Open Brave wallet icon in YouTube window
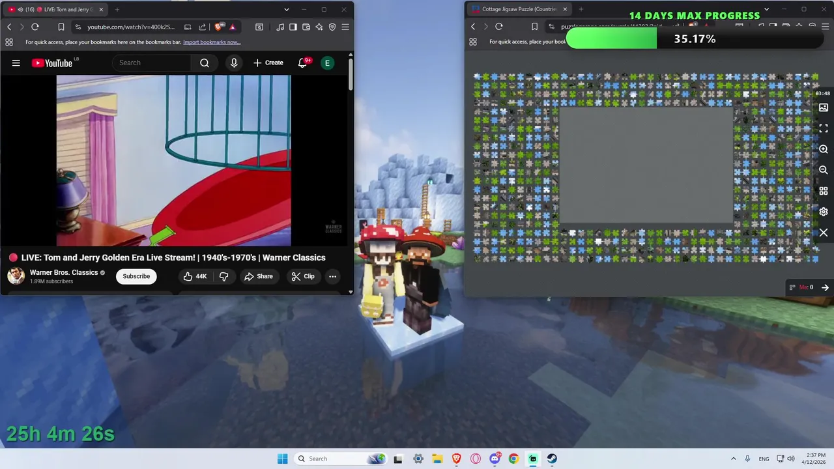Image resolution: width=834 pixels, height=469 pixels. click(306, 27)
